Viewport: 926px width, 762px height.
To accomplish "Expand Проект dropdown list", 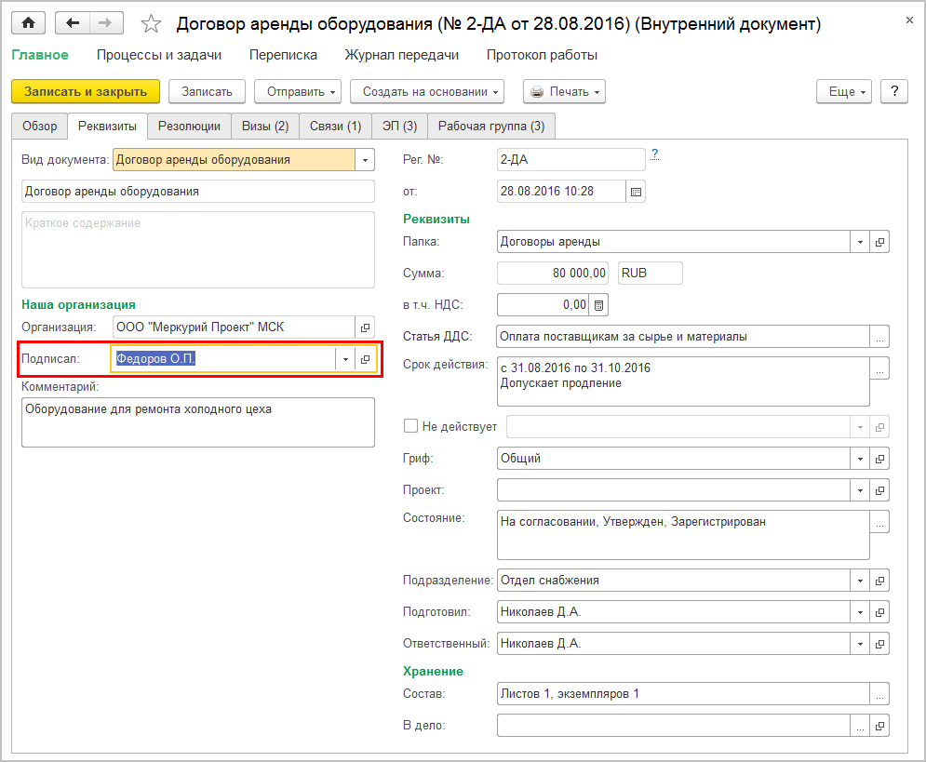I will (x=860, y=490).
